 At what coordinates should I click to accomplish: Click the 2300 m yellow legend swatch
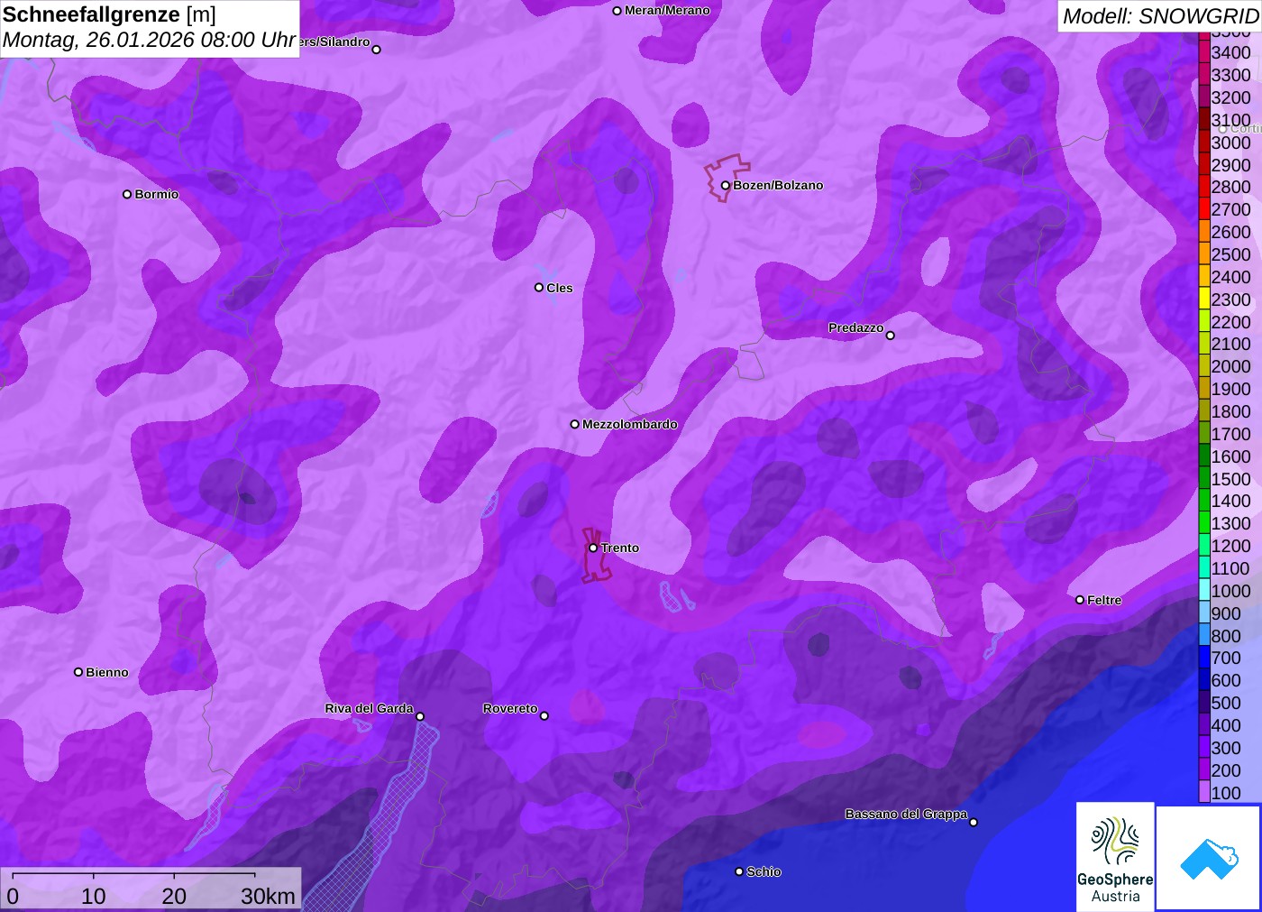1204,299
